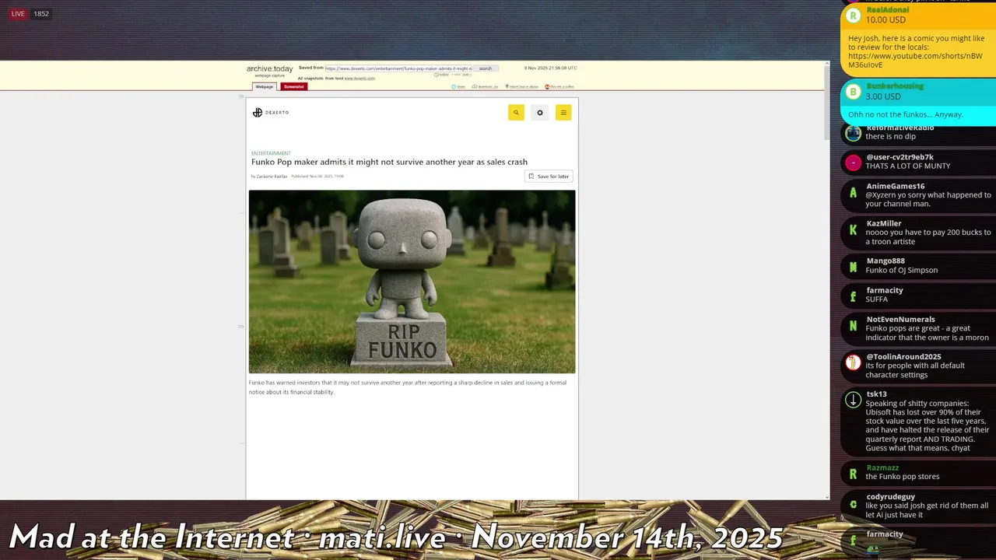This screenshot has height=560, width=996.
Task: Switch to the Webpage tab
Action: (265, 86)
